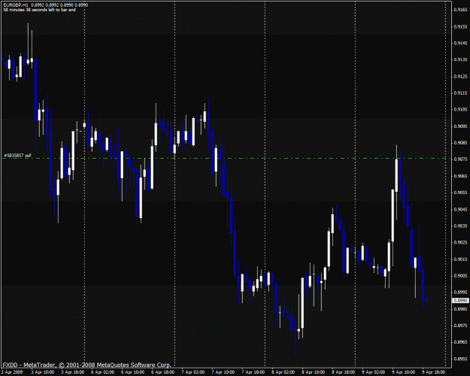Click the '58 minutes 38 seconds left to bar end' text
Image resolution: width=470 pixels, height=376 pixels.
(x=39, y=10)
